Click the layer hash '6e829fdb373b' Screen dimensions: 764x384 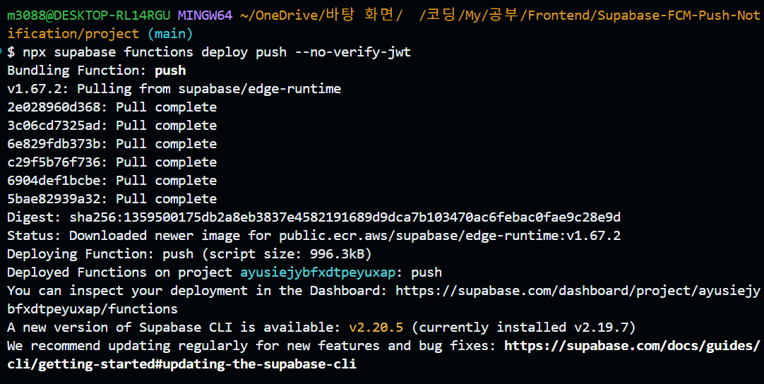pyautogui.click(x=53, y=144)
